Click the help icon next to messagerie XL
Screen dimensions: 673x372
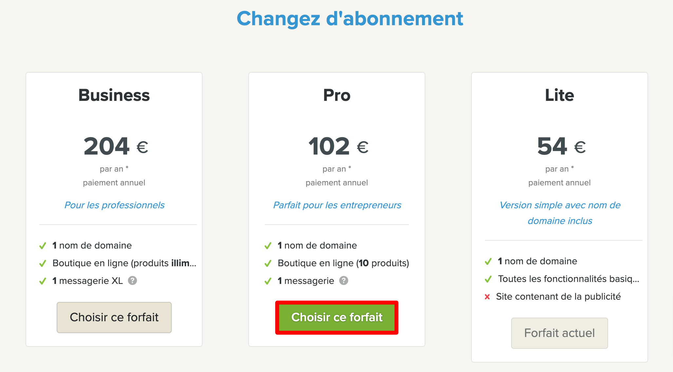pos(132,281)
